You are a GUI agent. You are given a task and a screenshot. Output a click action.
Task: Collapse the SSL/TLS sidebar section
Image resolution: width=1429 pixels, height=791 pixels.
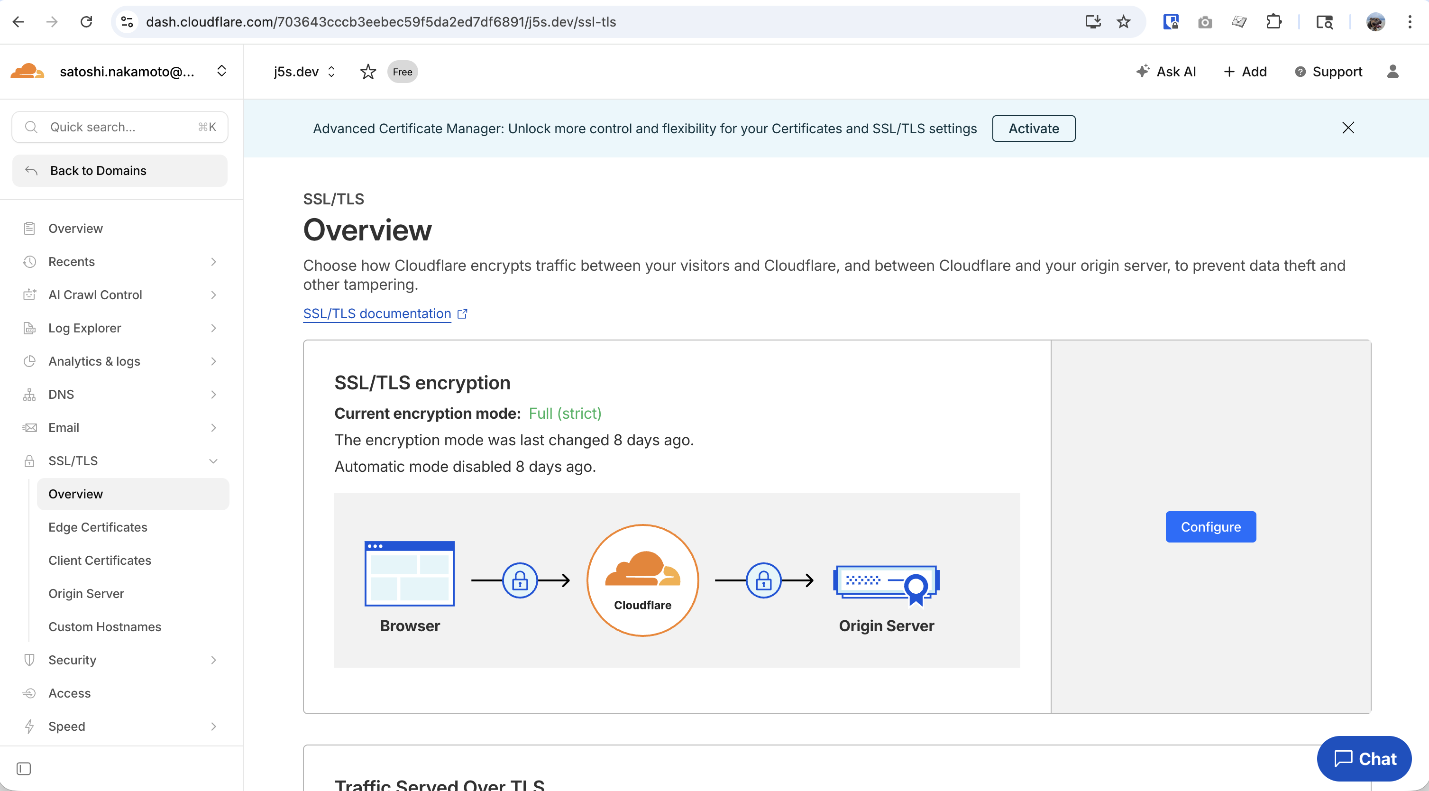coord(213,461)
